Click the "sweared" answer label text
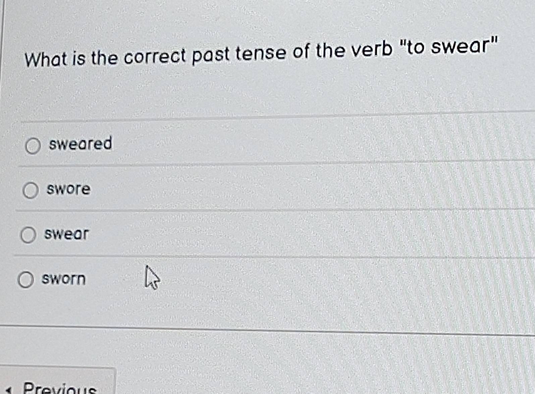 tap(80, 144)
